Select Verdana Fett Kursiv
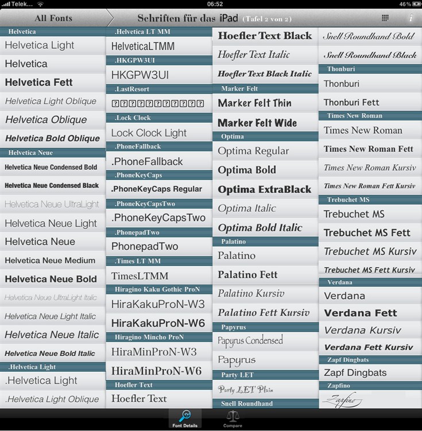 click(x=370, y=347)
